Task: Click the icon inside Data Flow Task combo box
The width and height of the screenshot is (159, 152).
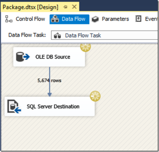Action: pyautogui.click(x=57, y=35)
